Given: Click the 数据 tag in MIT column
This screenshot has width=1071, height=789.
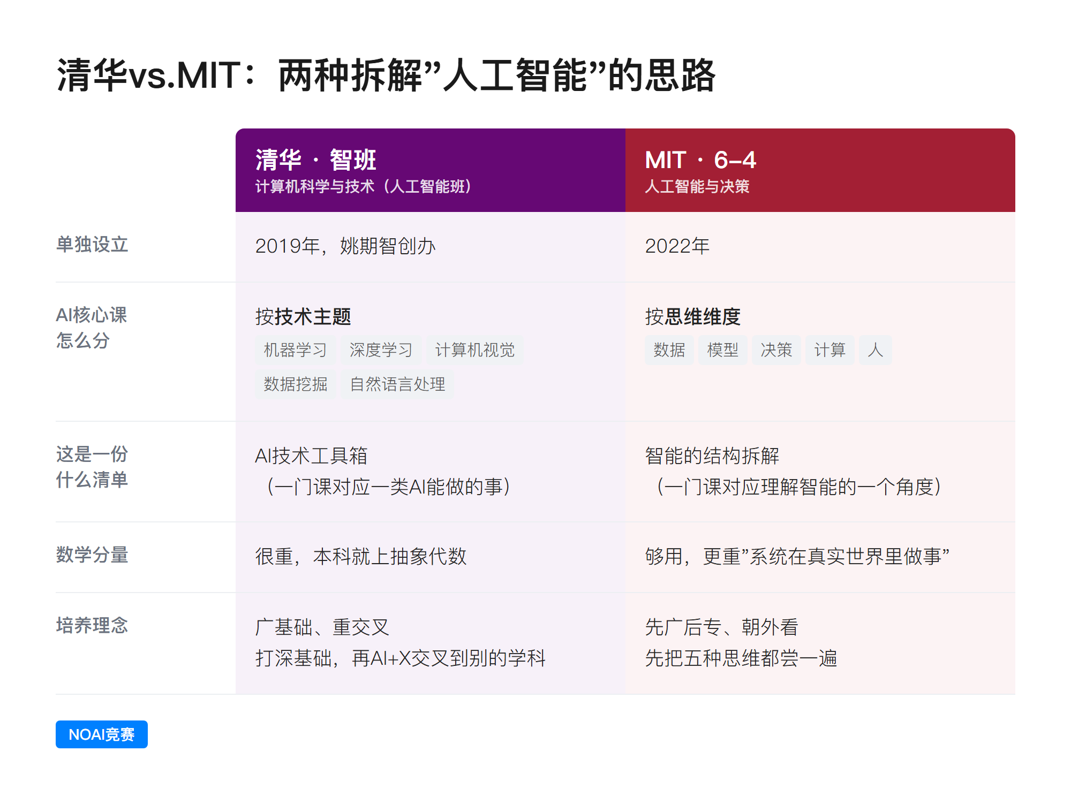Looking at the screenshot, I should pos(669,350).
